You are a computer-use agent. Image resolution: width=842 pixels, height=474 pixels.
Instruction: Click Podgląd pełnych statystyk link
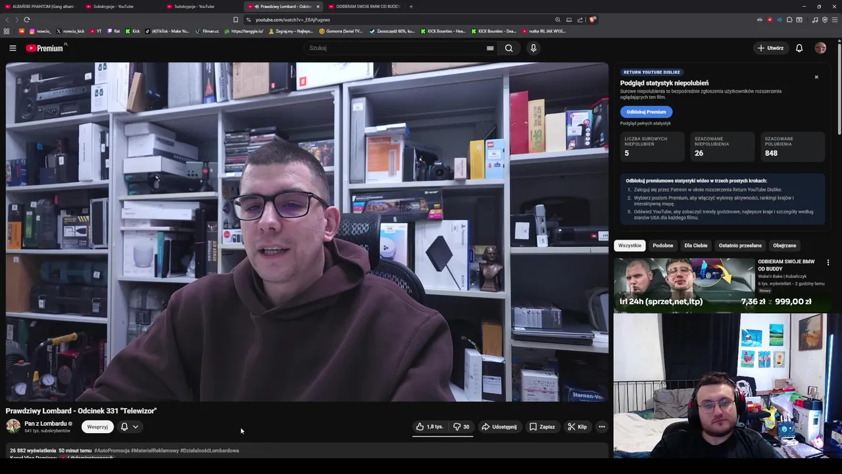click(x=645, y=123)
